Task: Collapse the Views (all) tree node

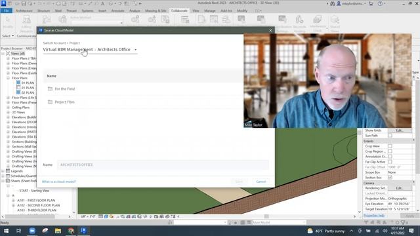Action: click(x=3, y=54)
